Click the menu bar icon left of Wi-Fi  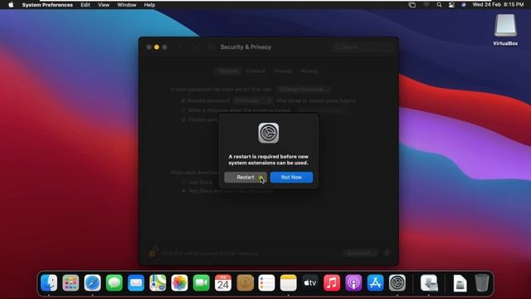[412, 5]
